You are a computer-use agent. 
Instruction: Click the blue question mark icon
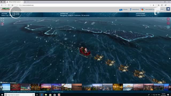tap(131, 10)
